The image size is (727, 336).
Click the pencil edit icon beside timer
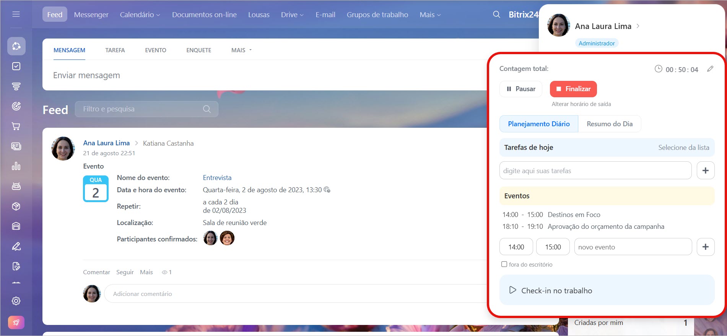click(x=710, y=69)
